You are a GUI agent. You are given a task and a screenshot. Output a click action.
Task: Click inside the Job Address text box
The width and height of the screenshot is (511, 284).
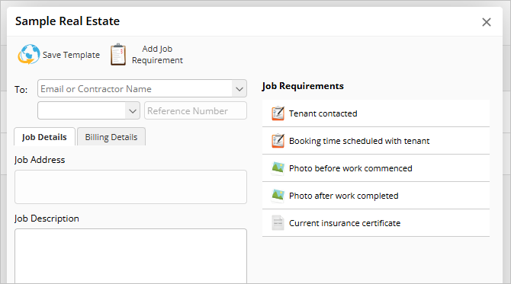pyautogui.click(x=130, y=187)
